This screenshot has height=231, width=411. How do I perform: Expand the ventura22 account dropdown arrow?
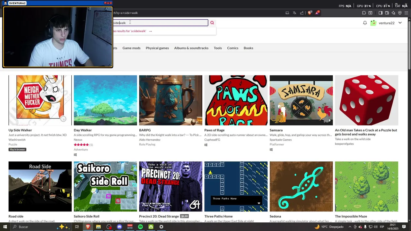[400, 23]
